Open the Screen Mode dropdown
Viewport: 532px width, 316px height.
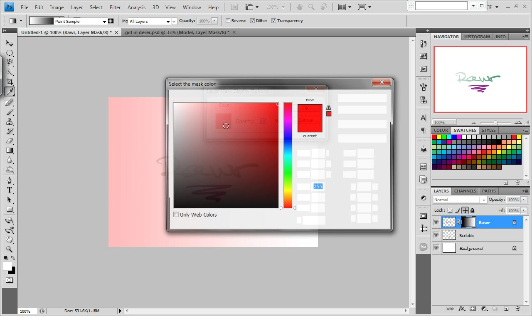(365, 7)
